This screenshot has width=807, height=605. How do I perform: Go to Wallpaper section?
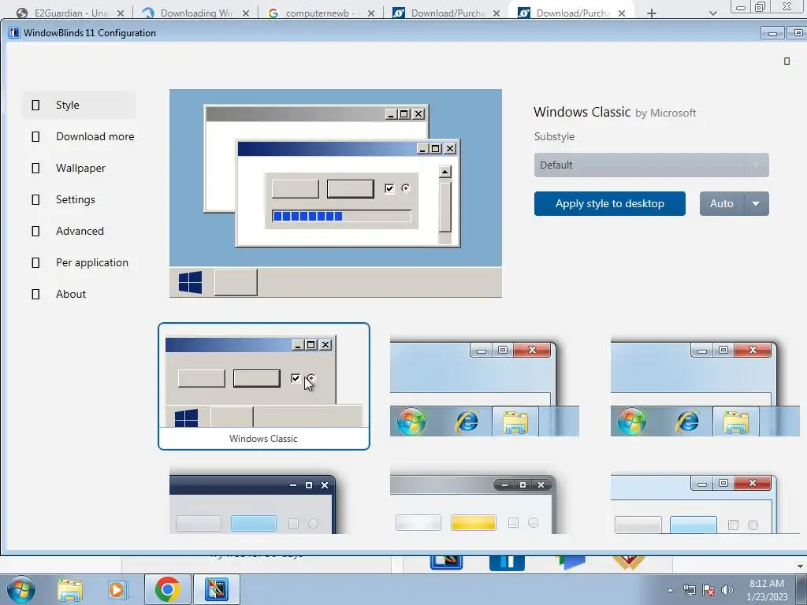point(79,169)
